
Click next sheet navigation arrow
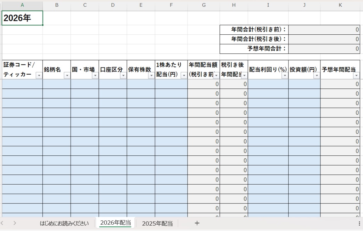(x=15, y=223)
